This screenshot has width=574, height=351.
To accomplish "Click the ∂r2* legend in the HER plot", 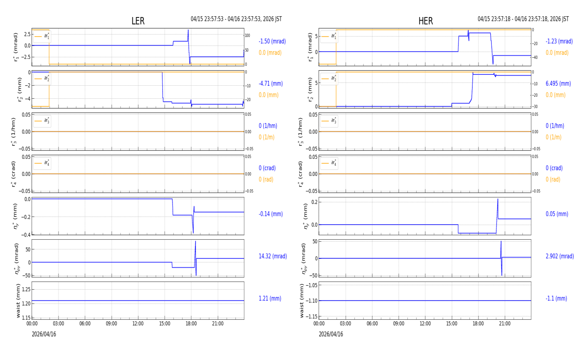I will (329, 78).
